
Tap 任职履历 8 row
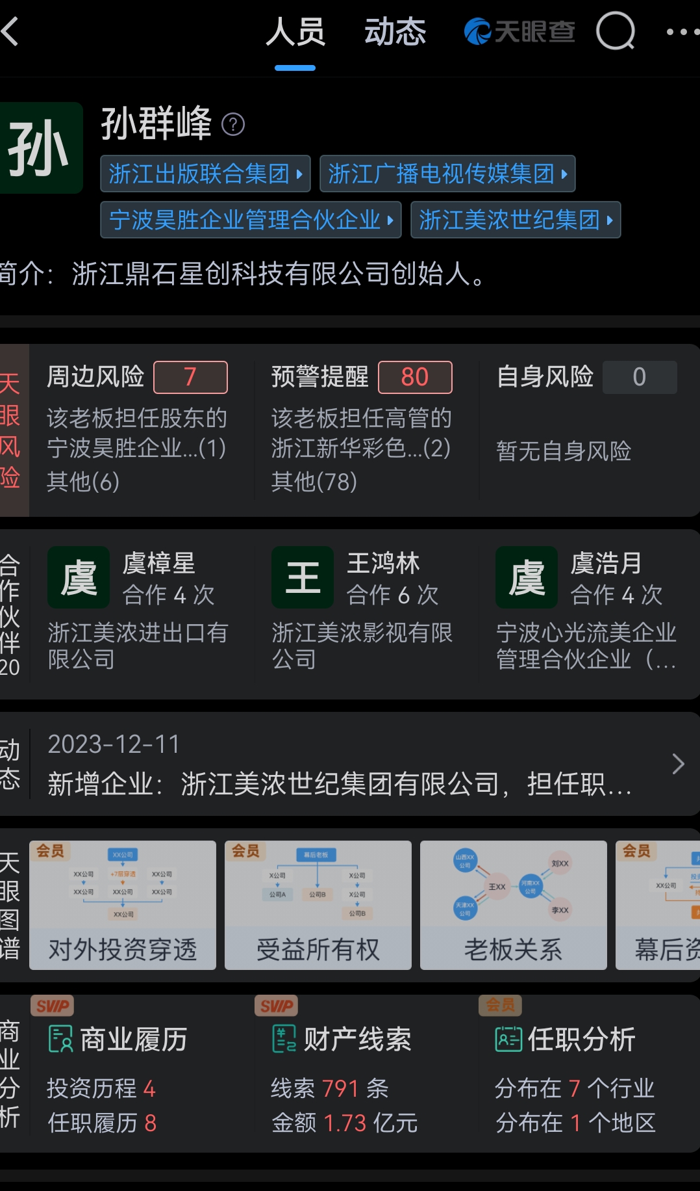[x=102, y=1123]
